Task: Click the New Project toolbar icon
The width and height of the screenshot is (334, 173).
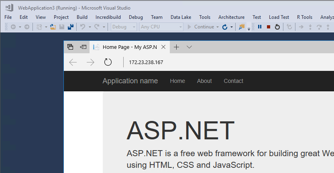Action: [x=39, y=27]
